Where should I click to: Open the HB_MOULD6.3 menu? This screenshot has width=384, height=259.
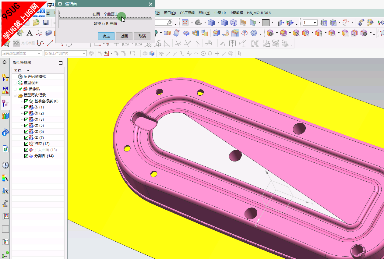(259, 13)
